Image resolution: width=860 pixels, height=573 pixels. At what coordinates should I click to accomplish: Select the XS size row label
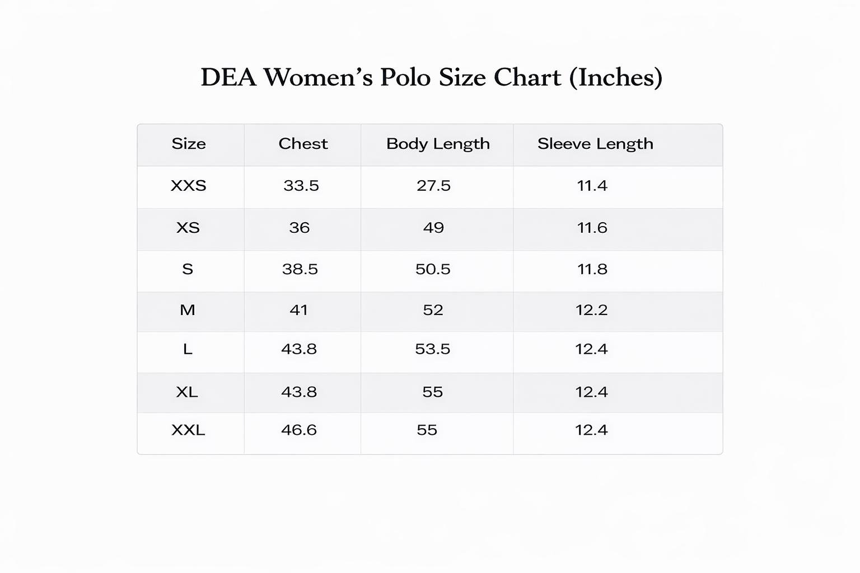tap(188, 228)
